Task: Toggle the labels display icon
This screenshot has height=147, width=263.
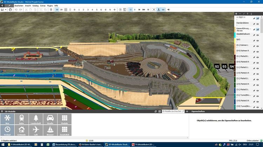Action: (154, 10)
